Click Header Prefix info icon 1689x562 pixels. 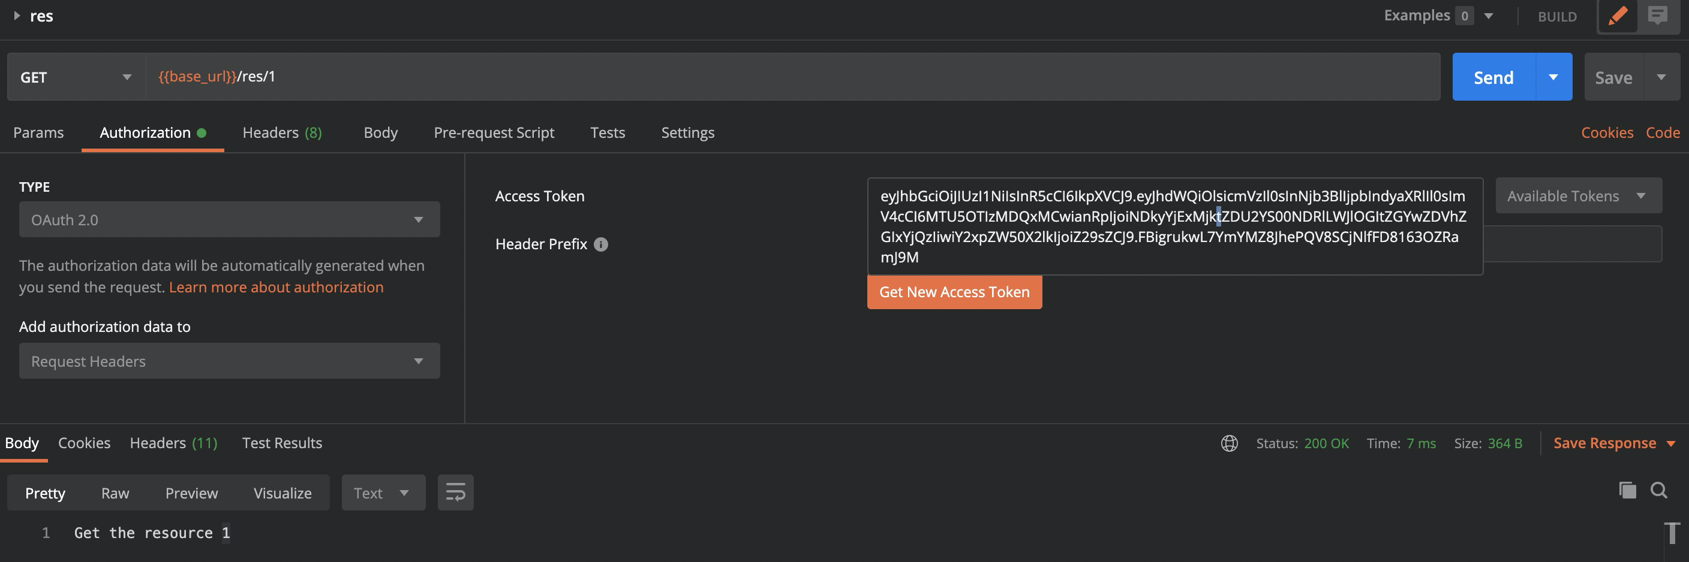tap(600, 244)
